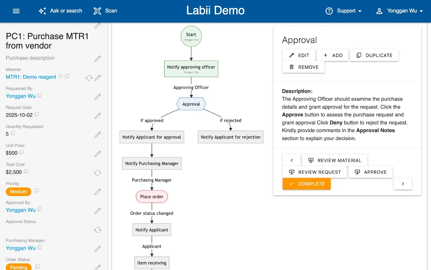This screenshot has width=431, height=270.
Task: Edit Unit Price using its pencil icon
Action: point(97,154)
